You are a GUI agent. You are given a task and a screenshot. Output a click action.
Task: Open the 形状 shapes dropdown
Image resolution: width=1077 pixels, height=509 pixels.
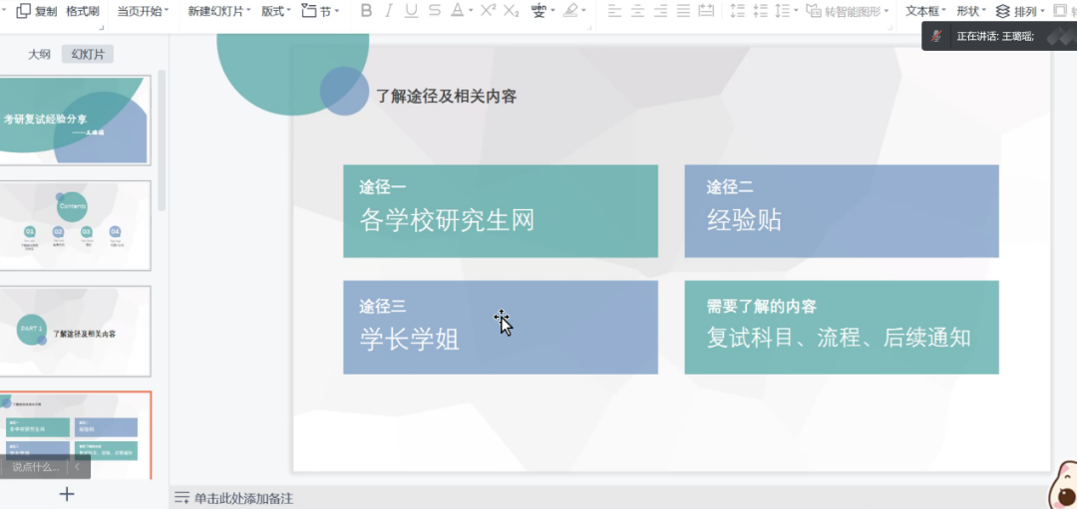pyautogui.click(x=970, y=11)
